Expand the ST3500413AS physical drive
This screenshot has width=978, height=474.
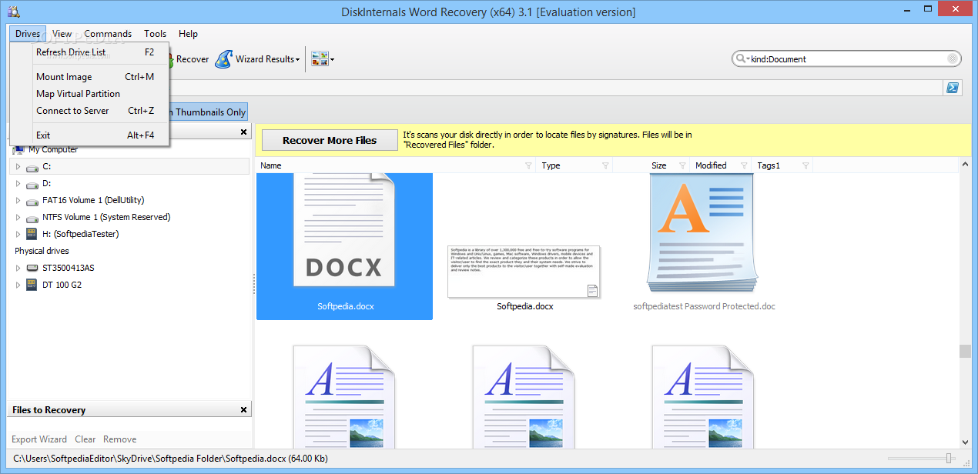[18, 268]
